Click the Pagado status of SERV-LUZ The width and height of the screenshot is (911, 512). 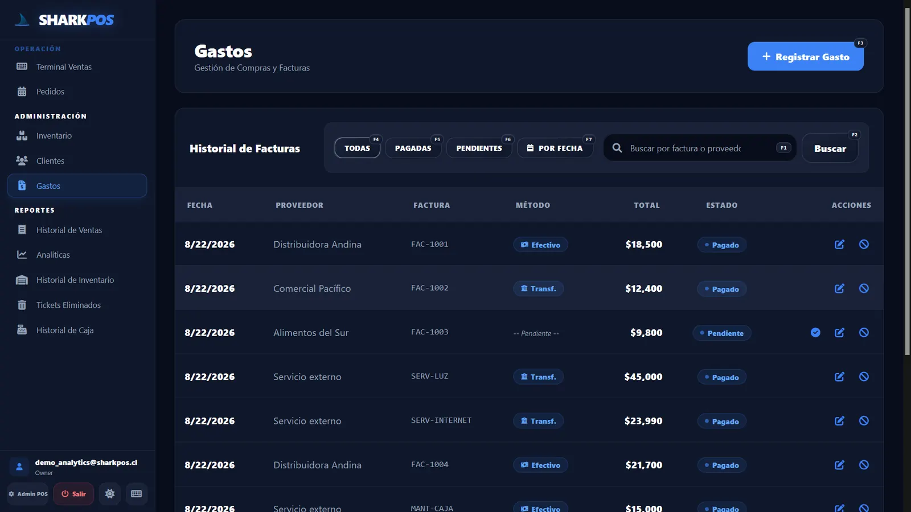(721, 377)
